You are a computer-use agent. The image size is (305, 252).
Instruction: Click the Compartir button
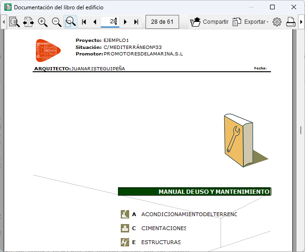click(x=209, y=22)
